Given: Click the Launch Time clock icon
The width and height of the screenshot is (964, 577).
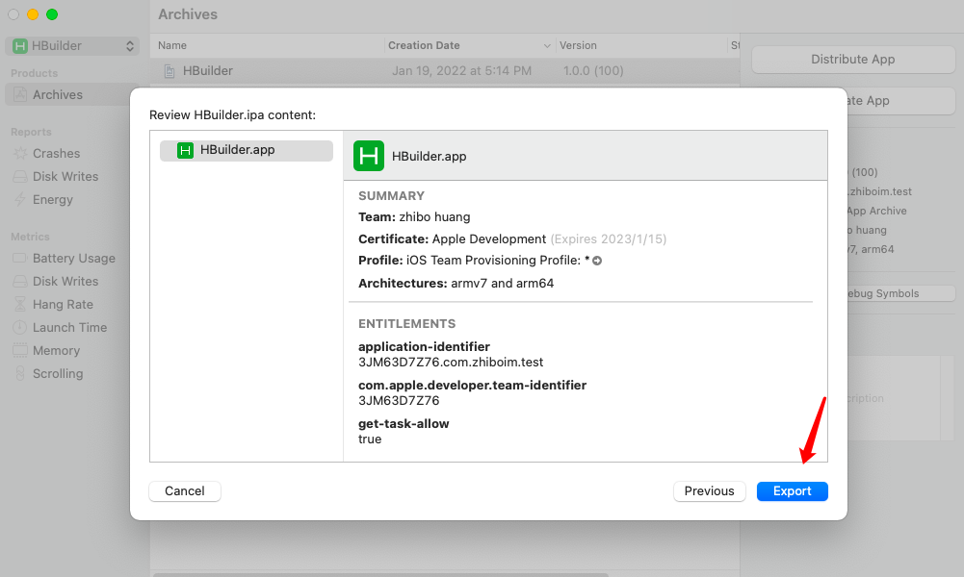Looking at the screenshot, I should pyautogui.click(x=20, y=327).
